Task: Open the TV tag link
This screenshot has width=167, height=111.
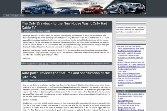Action: click(47, 64)
